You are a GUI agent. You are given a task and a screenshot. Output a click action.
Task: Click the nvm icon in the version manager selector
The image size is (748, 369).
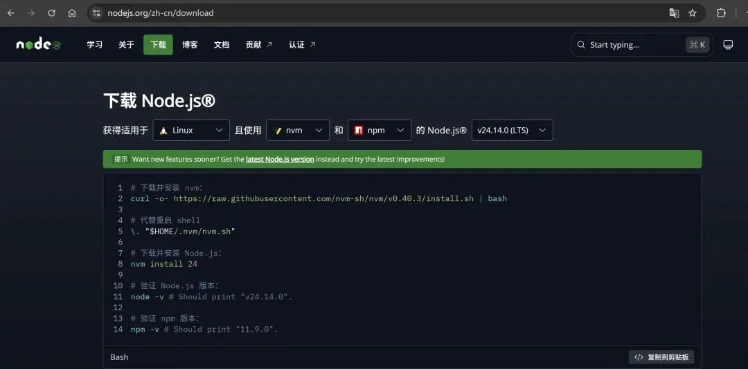click(x=278, y=130)
